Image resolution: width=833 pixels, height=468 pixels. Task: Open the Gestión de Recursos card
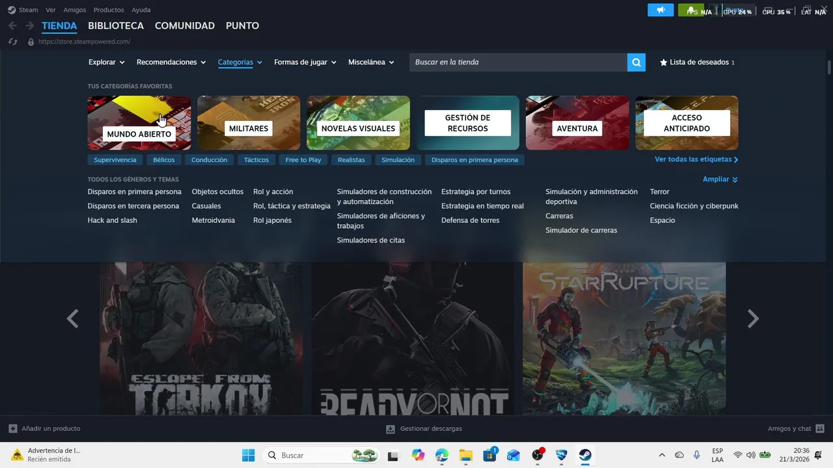click(x=468, y=123)
